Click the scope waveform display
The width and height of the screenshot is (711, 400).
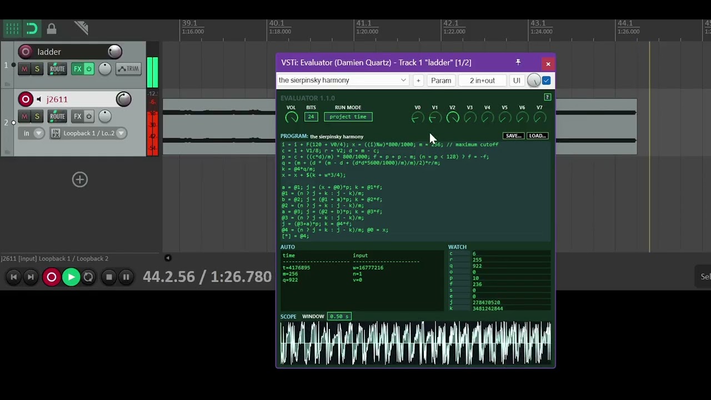415,343
